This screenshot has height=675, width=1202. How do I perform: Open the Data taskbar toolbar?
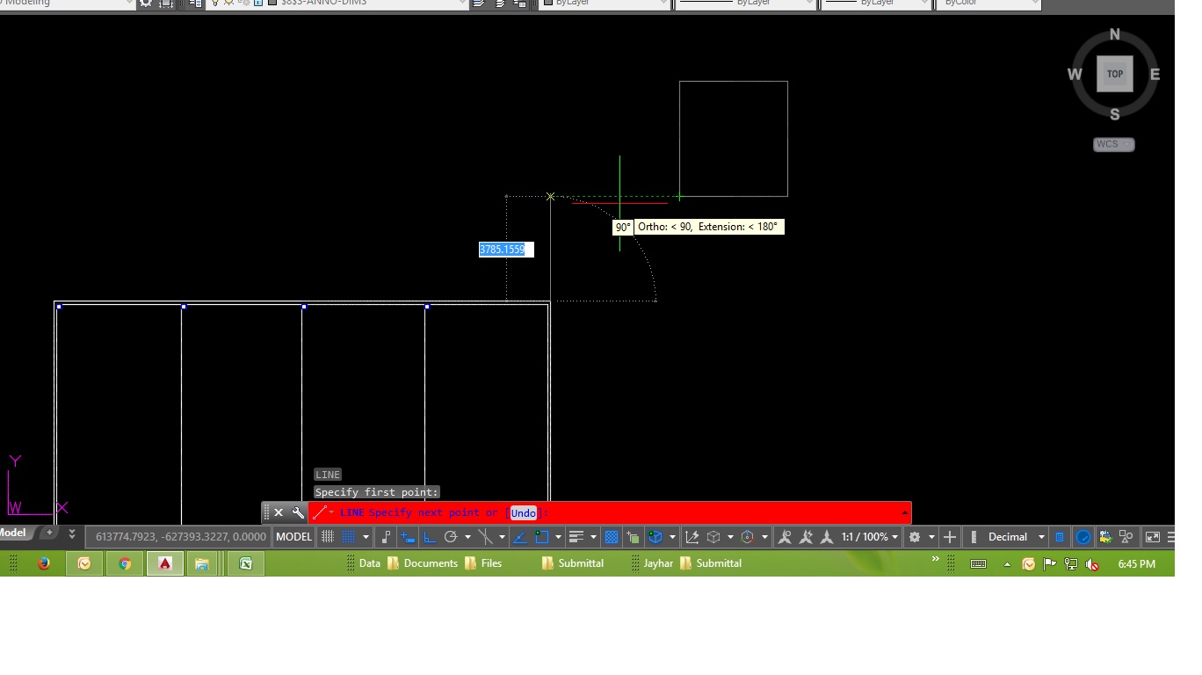(x=370, y=563)
